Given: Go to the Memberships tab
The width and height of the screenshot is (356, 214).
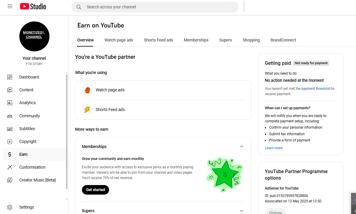Looking at the screenshot, I should coord(196,40).
